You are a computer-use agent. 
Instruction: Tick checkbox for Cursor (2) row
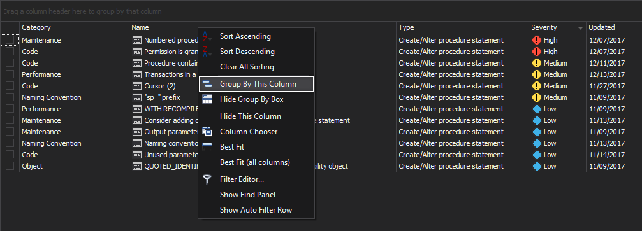tap(10, 86)
